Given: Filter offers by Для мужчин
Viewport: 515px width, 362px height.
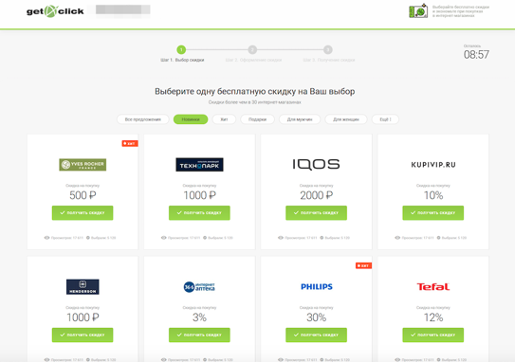Looking at the screenshot, I should (300, 119).
